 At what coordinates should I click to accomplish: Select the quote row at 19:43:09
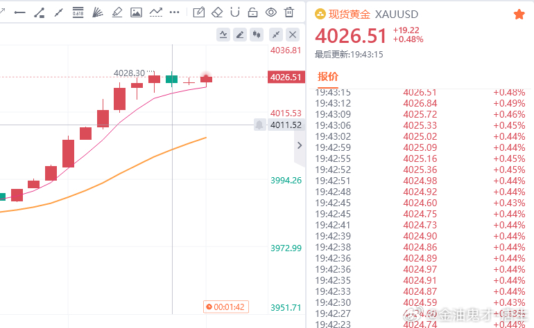pyautogui.click(x=420, y=114)
